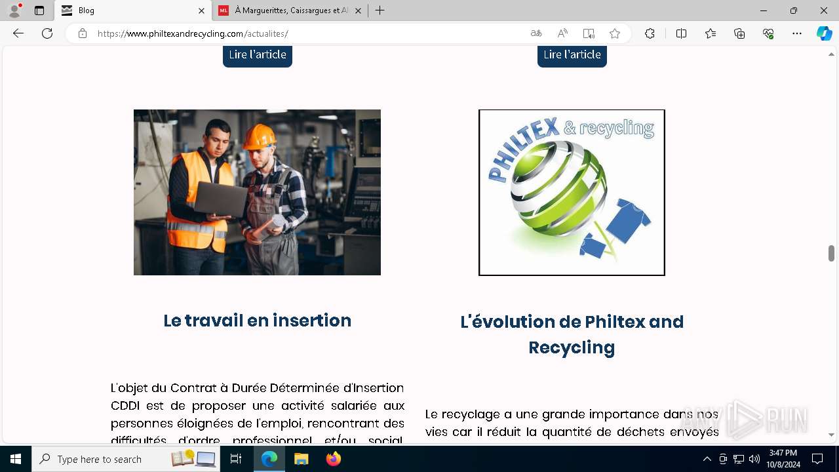Open browser Extensions menu
The image size is (839, 472).
[650, 33]
